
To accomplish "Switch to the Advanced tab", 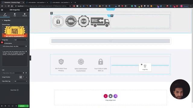I will click(x=25, y=15).
